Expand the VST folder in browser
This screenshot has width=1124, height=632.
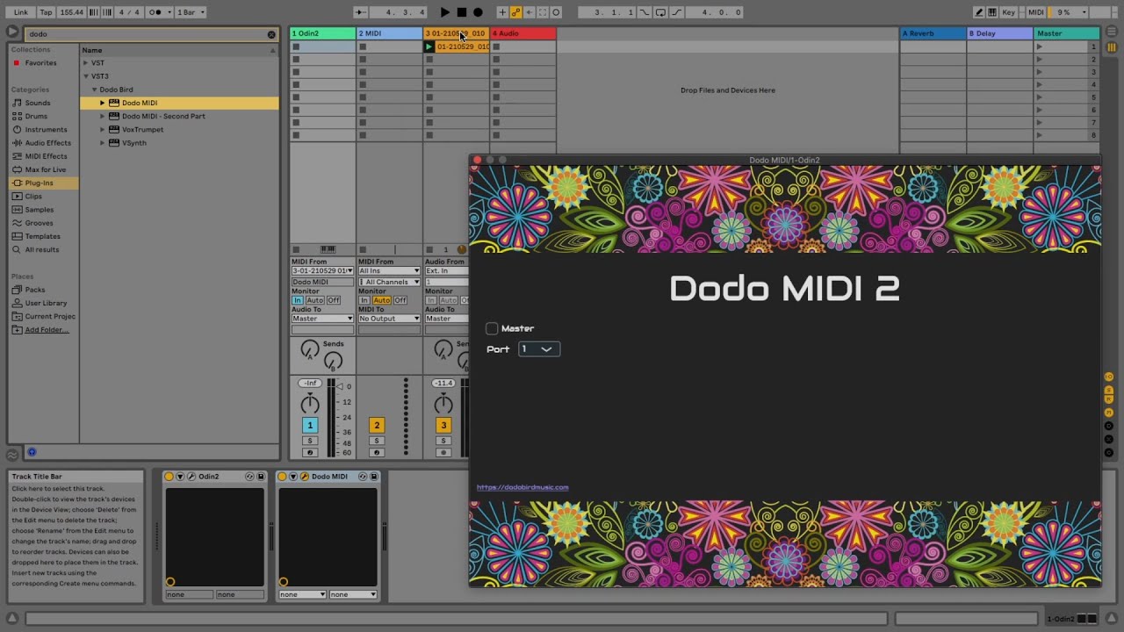pyautogui.click(x=86, y=63)
